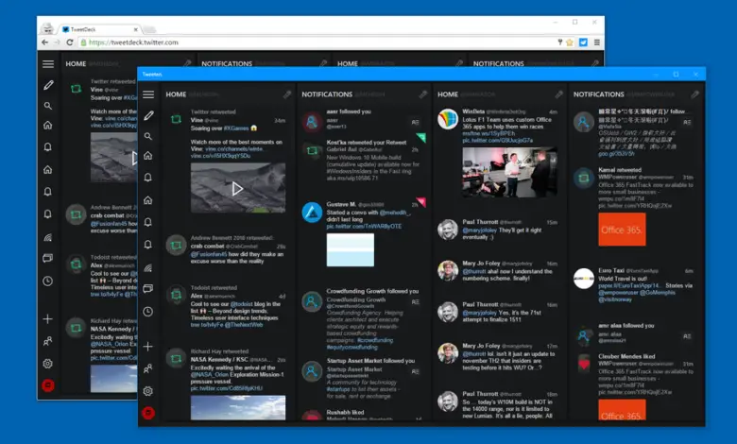Click plus add-column icon in Chrome TweetDeck sidebar
737x444 pixels.
pyautogui.click(x=48, y=319)
